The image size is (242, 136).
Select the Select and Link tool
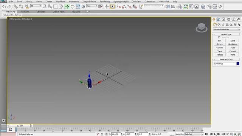[16, 6]
